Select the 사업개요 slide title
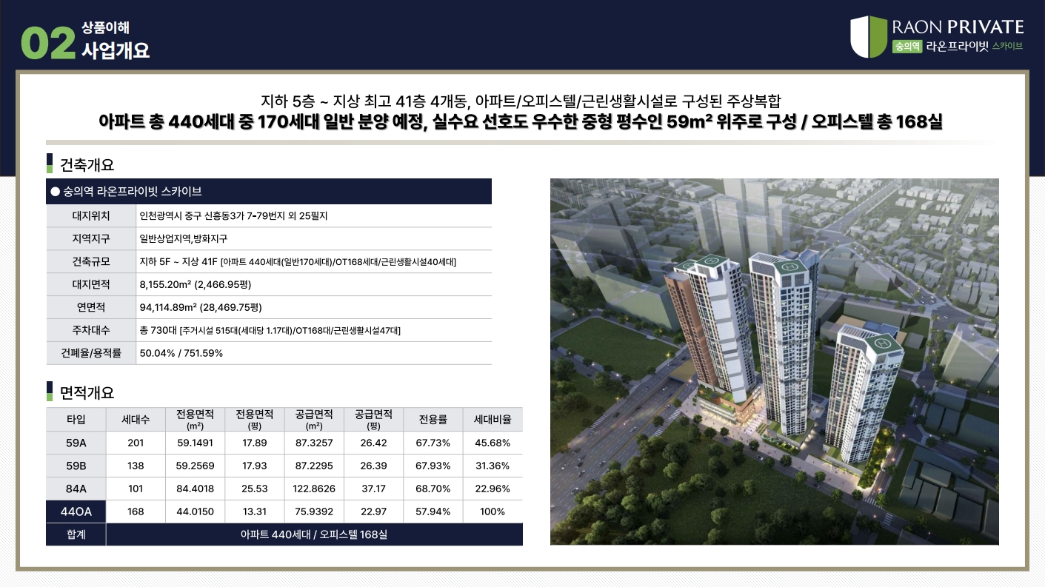Screen dimensions: 1045x587 (x=116, y=50)
